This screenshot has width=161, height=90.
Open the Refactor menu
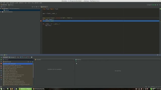pos(21,3)
